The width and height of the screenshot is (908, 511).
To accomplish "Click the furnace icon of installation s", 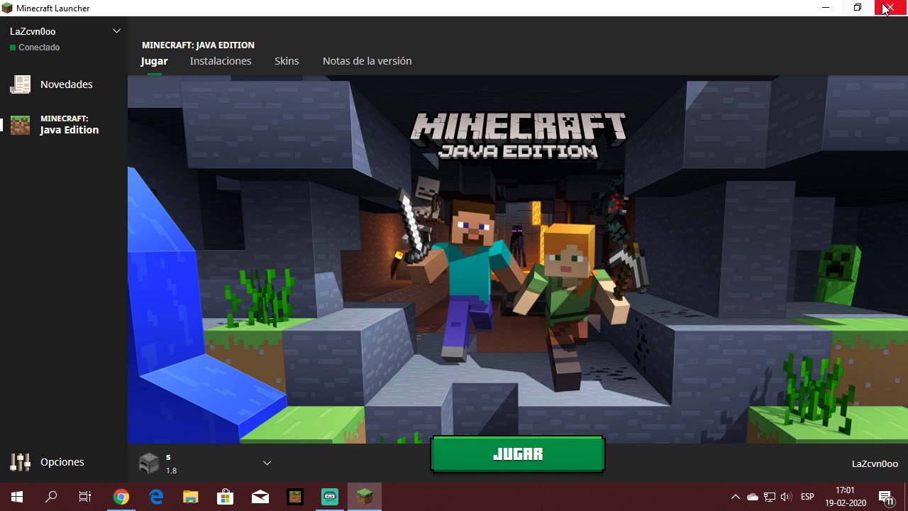I will click(x=149, y=463).
